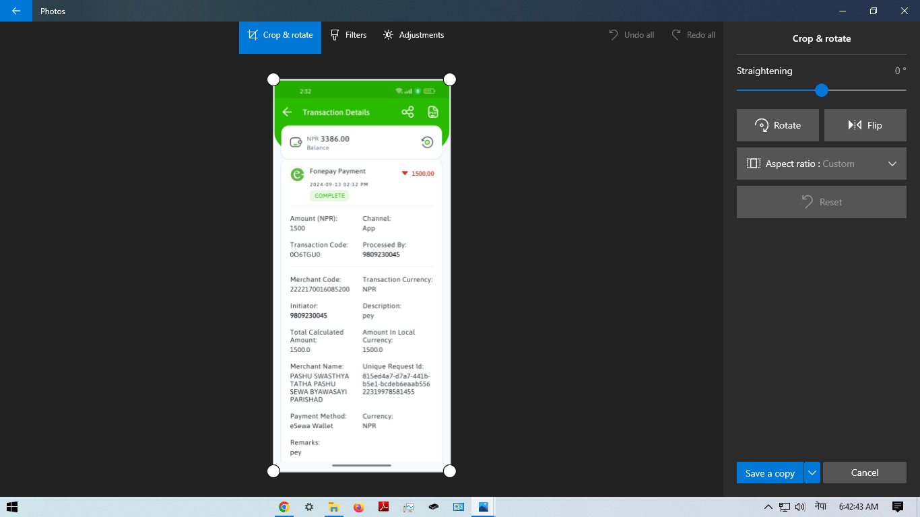Click the wallet icon beside NPR 3386.00
Screen dimensions: 920x517
tap(296, 142)
